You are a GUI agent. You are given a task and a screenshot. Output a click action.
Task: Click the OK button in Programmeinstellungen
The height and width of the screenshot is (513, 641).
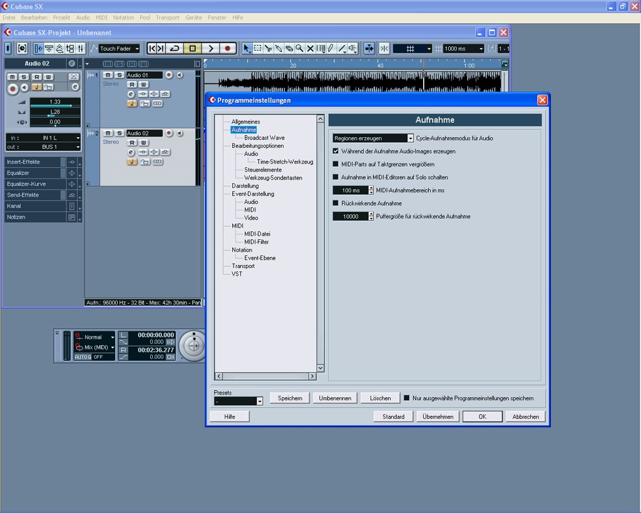(x=483, y=417)
